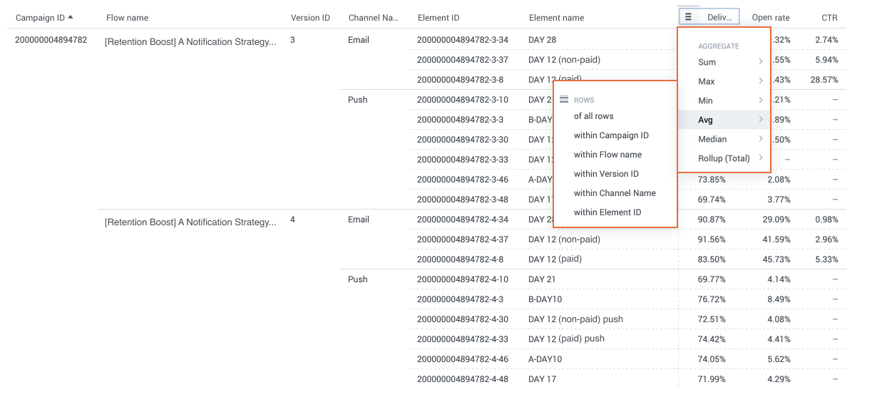Open the Median submenu chevron

pos(761,139)
